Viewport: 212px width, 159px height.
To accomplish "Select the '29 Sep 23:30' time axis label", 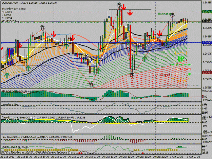I will (x=59, y=157).
